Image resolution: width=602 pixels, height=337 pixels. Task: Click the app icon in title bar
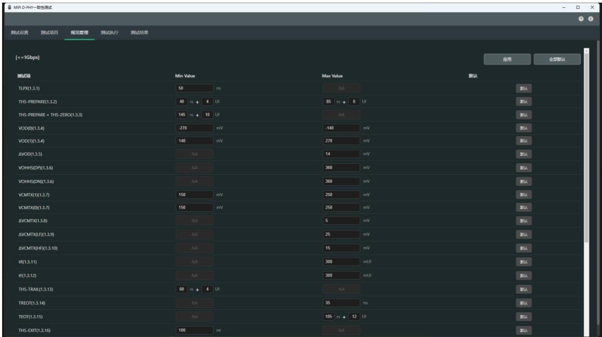coord(9,7)
